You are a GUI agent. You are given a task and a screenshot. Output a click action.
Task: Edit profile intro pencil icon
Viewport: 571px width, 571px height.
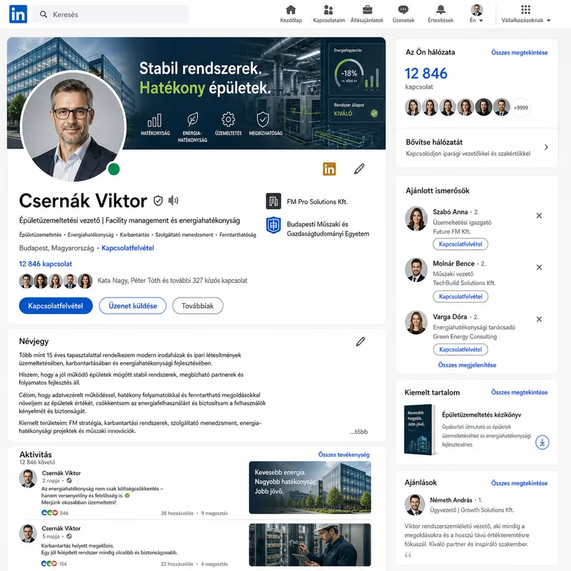tap(359, 168)
